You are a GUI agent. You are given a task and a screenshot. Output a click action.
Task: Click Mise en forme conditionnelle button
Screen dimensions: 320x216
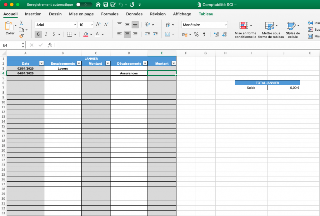point(245,30)
